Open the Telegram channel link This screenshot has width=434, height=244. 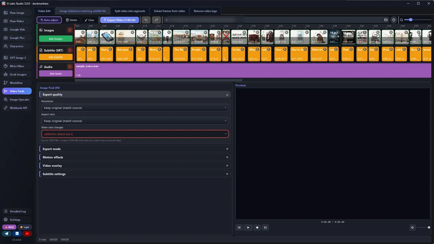[x=7, y=233]
